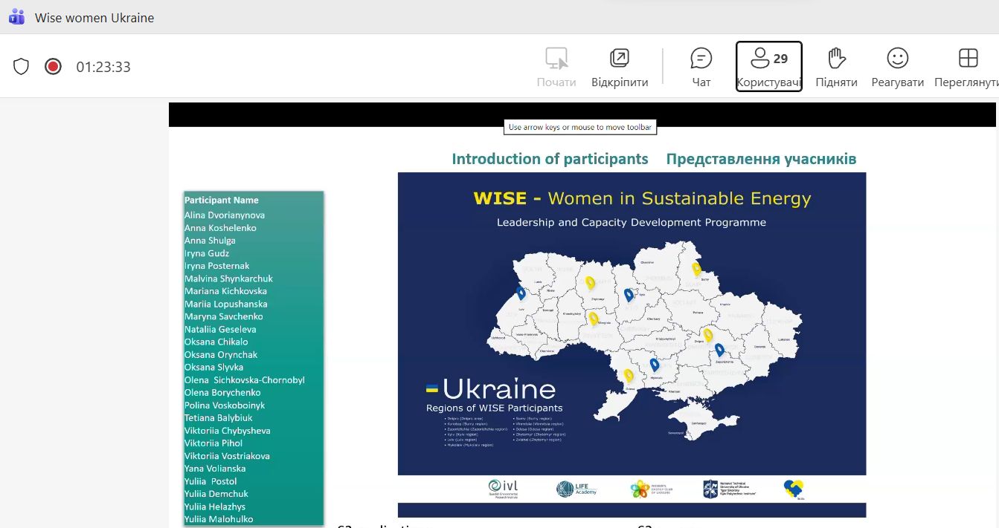Select Alina Dvorianynova in participant list
The image size is (999, 528).
click(225, 215)
